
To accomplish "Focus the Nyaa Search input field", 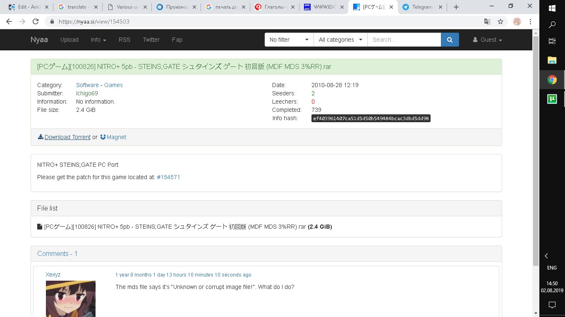I will (x=404, y=40).
